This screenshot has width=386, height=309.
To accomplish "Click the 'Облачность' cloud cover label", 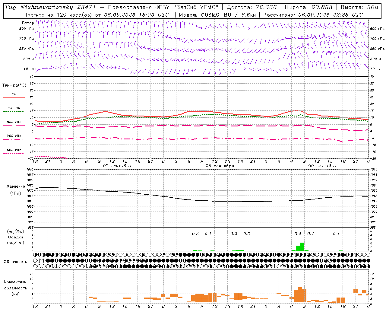I will 15,262.
